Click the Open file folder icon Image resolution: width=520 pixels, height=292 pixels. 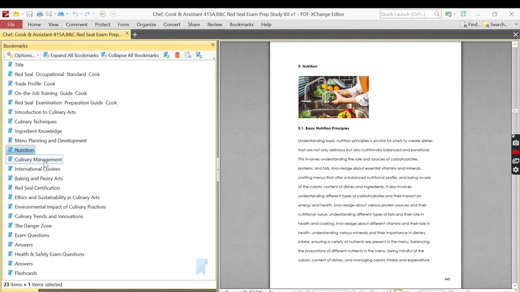(x=16, y=14)
